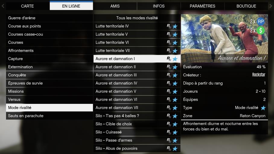This screenshot has height=154, width=274.
Task: Click the blue star next to Mode rivalité type
Action: click(263, 108)
